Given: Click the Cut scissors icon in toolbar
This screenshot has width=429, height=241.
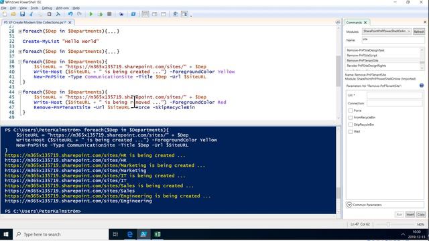Looking at the screenshot, I should pos(32,14).
